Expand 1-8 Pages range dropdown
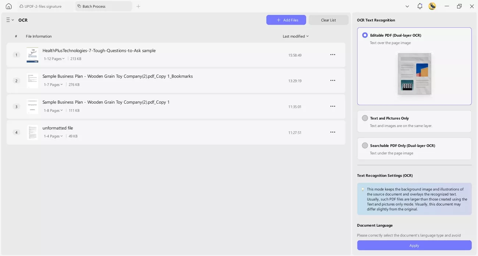Viewport: 478px width, 256px height. (53, 110)
